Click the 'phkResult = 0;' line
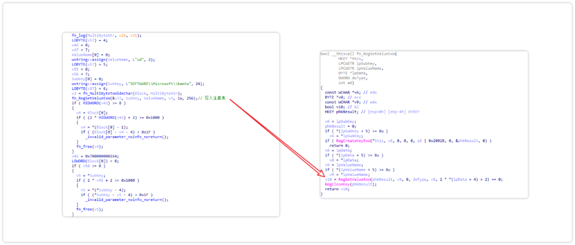 (x=340, y=126)
